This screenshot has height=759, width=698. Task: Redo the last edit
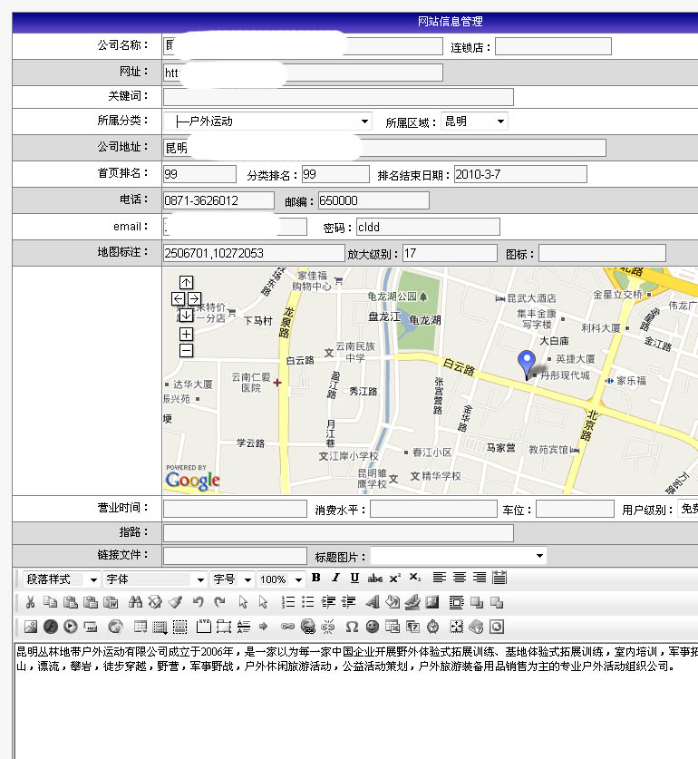[219, 602]
